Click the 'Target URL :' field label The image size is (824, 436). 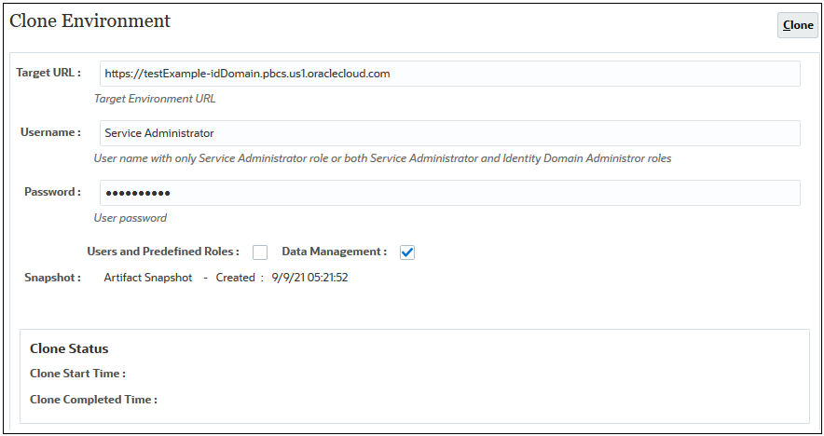[x=48, y=73]
